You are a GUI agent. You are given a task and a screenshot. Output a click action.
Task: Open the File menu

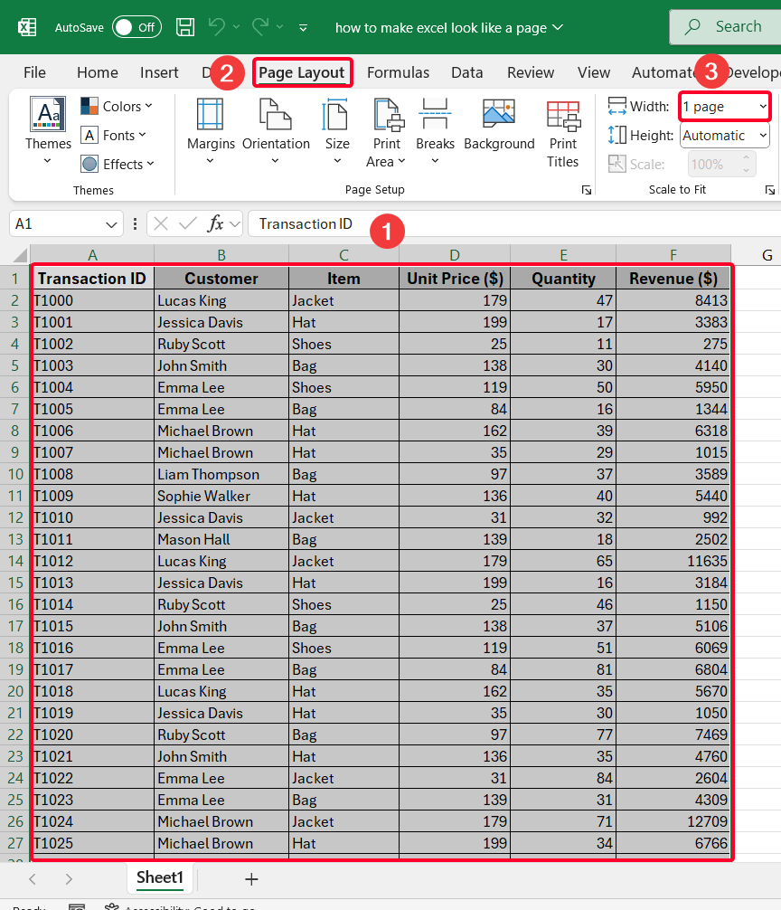[x=34, y=72]
